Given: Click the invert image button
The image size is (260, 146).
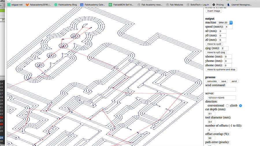Looking at the screenshot, I should [x=213, y=11].
